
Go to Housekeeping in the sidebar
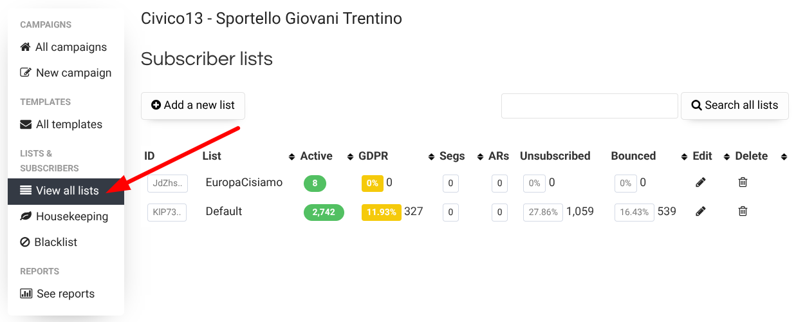pyautogui.click(x=64, y=216)
